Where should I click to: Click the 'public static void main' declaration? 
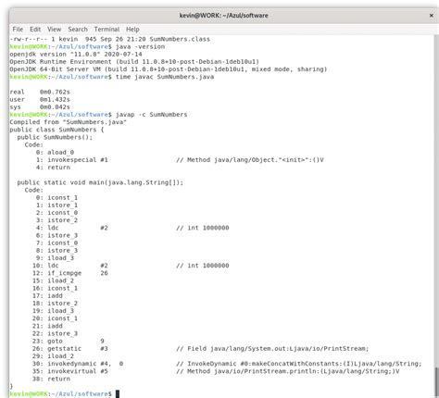pyautogui.click(x=100, y=182)
